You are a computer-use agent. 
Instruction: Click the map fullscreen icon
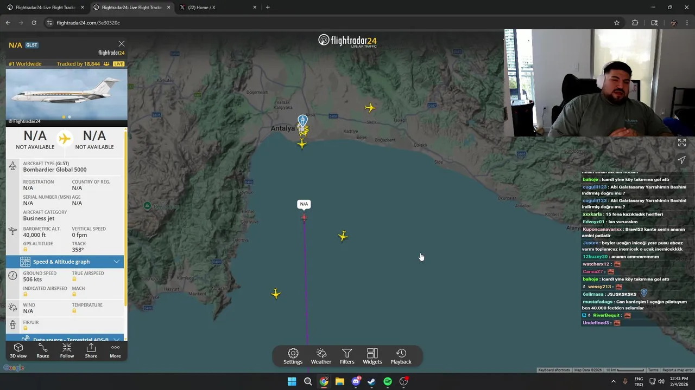click(x=682, y=143)
